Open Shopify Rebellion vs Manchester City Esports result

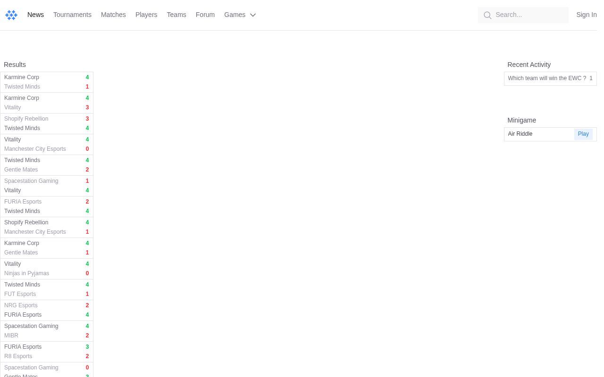click(x=47, y=227)
